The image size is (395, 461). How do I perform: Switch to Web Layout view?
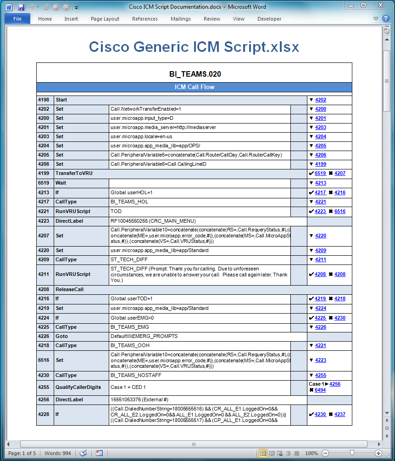click(280, 453)
